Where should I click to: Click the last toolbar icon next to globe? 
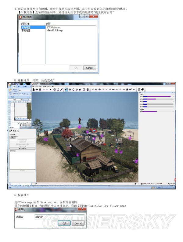[x=142, y=89]
